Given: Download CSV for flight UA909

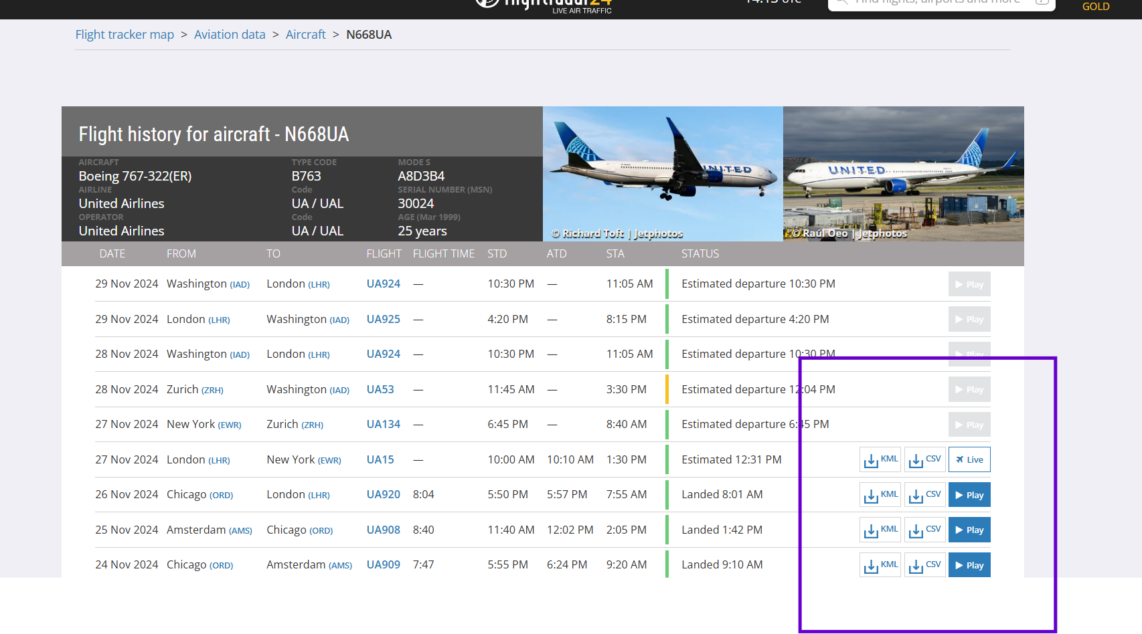Looking at the screenshot, I should coord(924,565).
